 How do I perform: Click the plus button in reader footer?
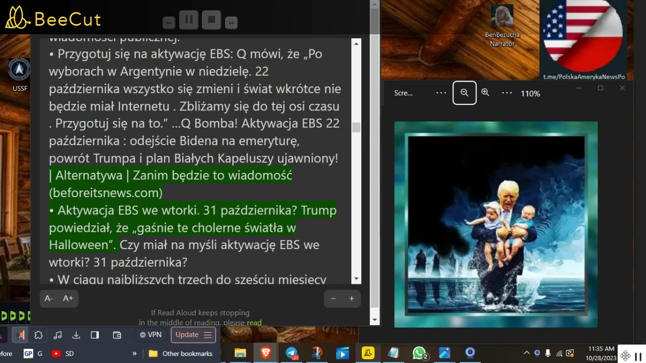(352, 298)
